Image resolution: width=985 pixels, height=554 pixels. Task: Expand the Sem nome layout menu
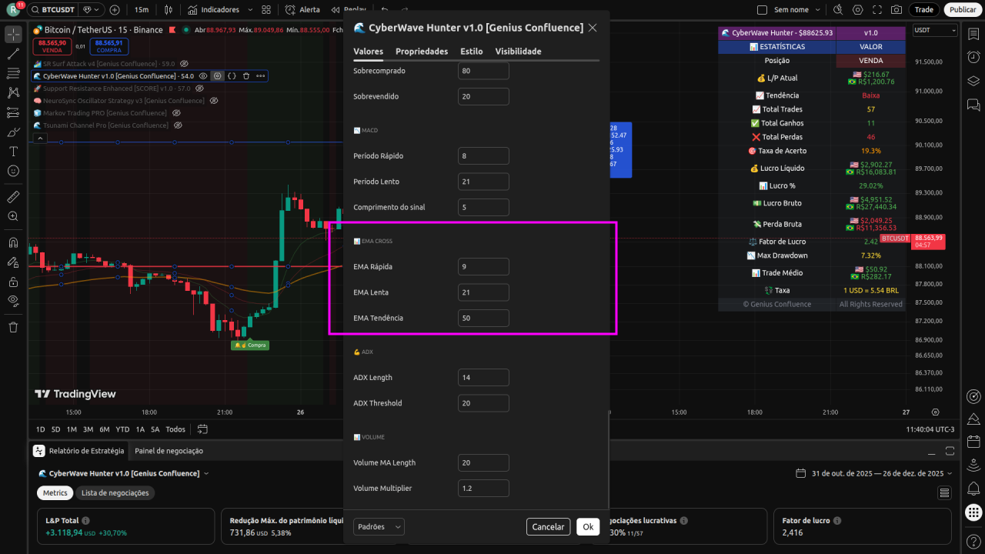coord(817,10)
